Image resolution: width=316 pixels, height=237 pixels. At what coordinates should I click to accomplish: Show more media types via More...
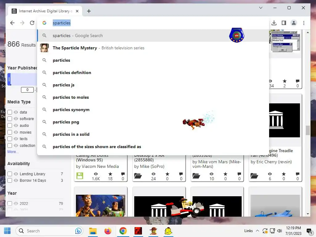click(13, 152)
